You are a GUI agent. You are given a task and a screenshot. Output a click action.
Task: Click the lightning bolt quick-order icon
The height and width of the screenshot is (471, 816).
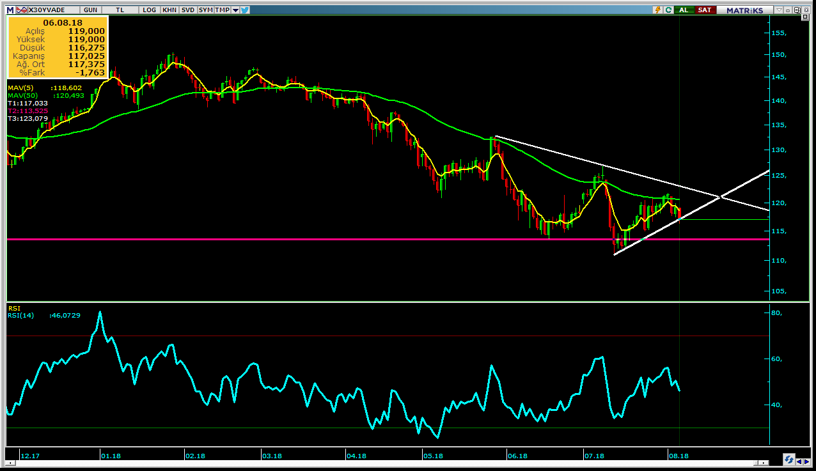pos(657,10)
